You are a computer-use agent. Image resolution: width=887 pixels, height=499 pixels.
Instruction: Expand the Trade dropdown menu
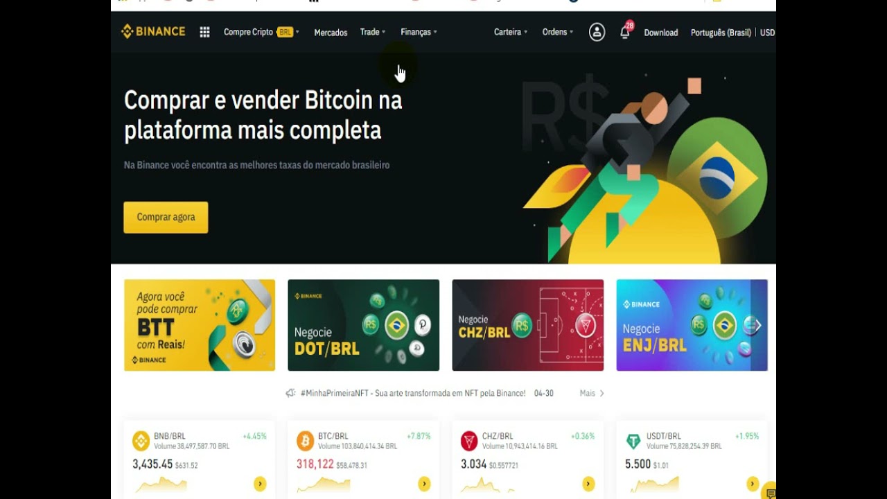[x=373, y=32]
